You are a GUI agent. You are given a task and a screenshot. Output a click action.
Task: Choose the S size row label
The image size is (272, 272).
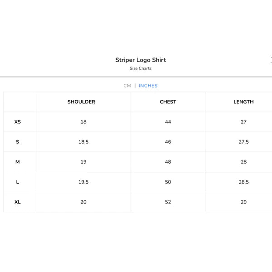pos(18,142)
